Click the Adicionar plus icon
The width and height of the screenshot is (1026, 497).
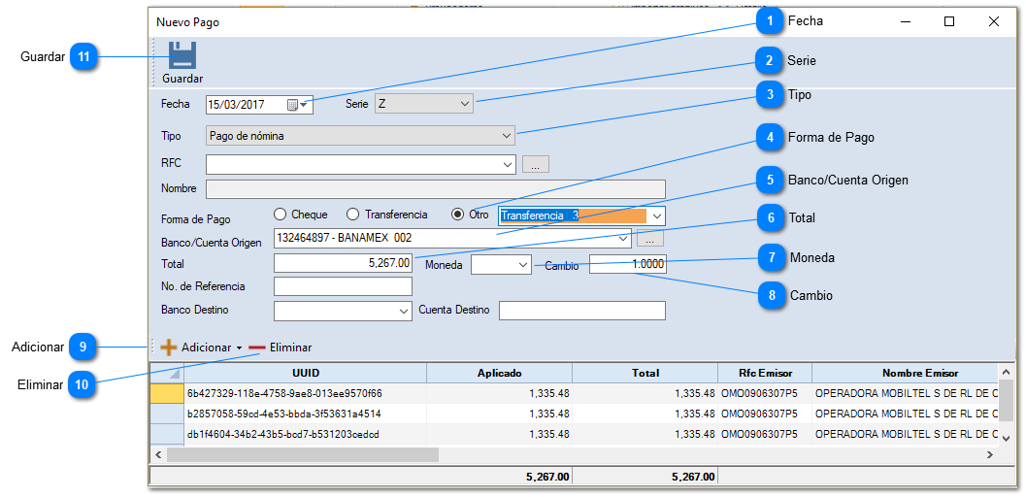click(169, 348)
